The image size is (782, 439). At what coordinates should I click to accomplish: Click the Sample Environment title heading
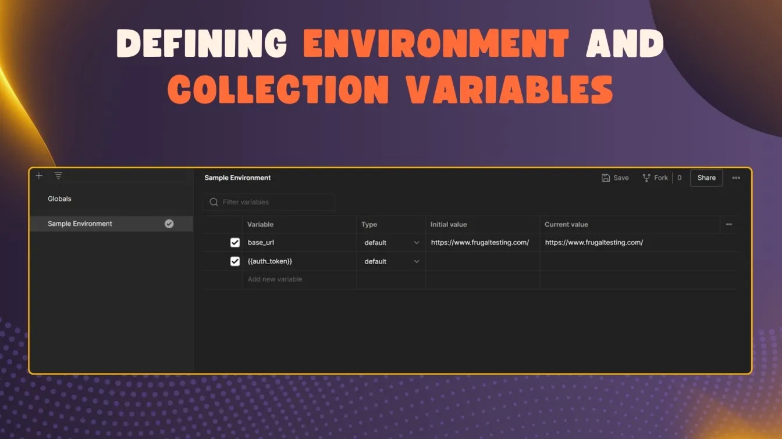(237, 178)
